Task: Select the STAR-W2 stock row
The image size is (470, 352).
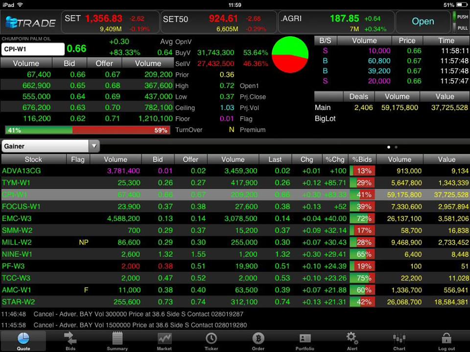Action: [x=235, y=302]
